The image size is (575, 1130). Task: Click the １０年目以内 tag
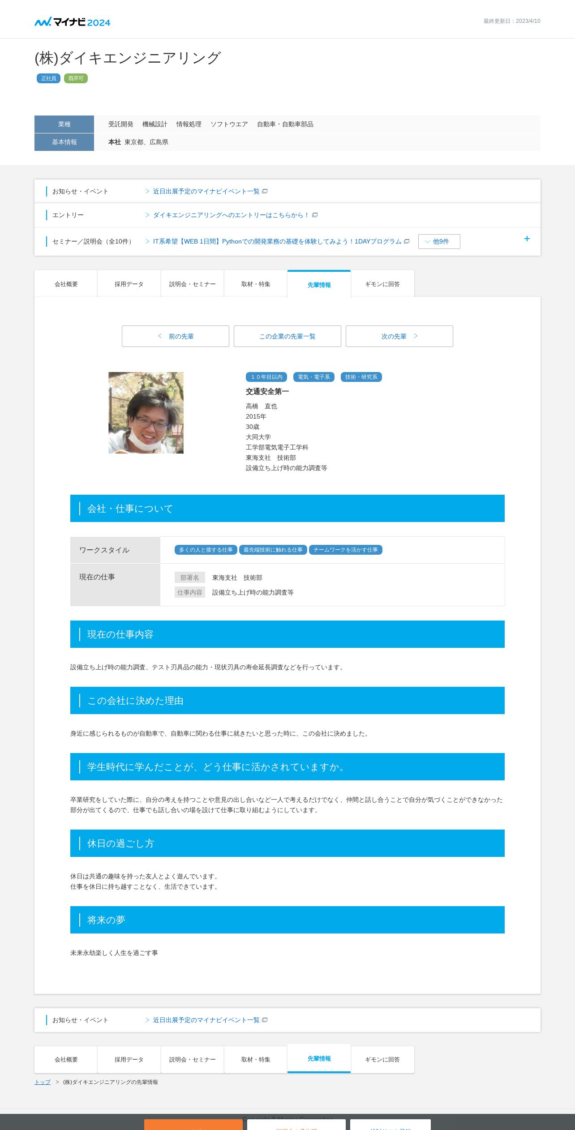pyautogui.click(x=266, y=377)
